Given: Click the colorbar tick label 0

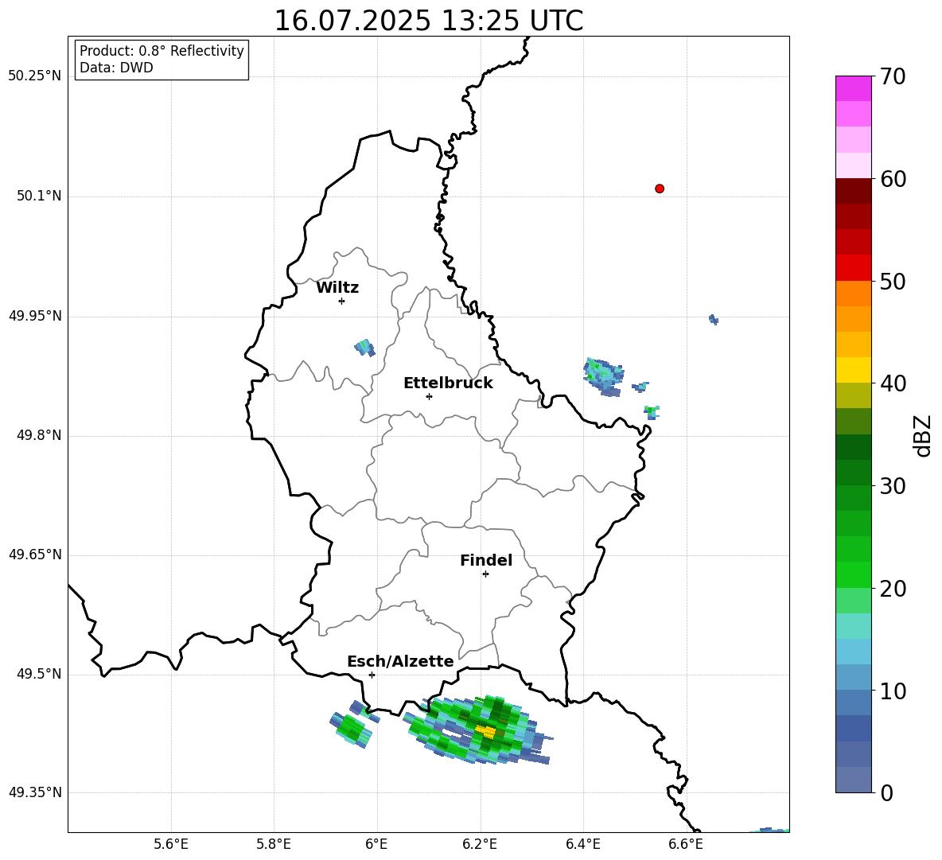Looking at the screenshot, I should (x=886, y=793).
